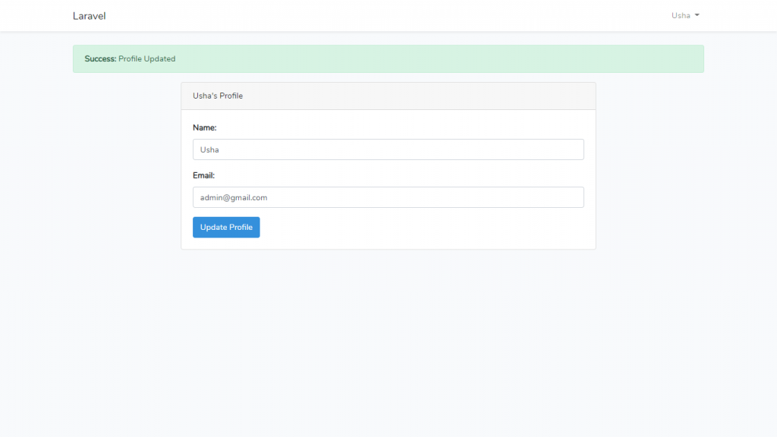
Task: Click card white space right of Update Profile
Action: (425, 228)
